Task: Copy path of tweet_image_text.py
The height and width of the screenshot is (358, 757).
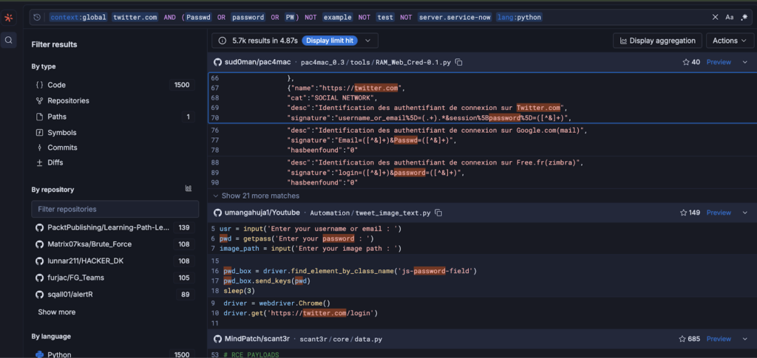Action: (x=438, y=213)
